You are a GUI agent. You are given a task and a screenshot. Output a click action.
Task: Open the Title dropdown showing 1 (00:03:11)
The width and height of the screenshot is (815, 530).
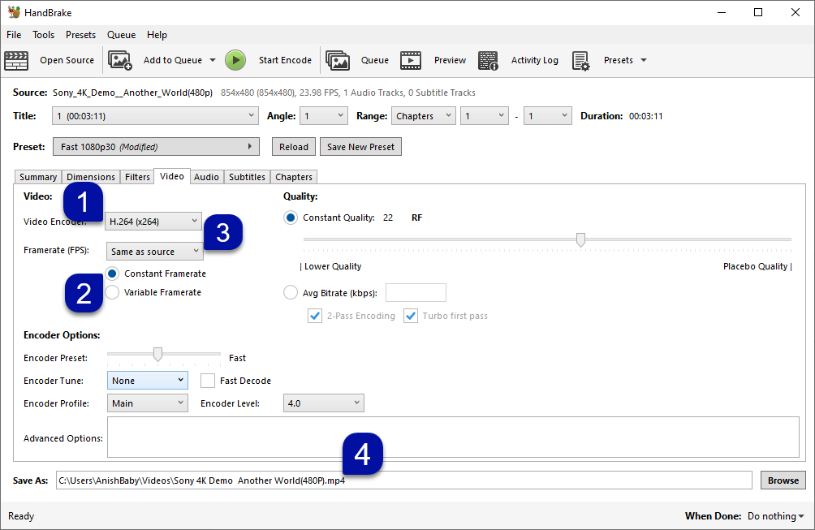click(155, 116)
